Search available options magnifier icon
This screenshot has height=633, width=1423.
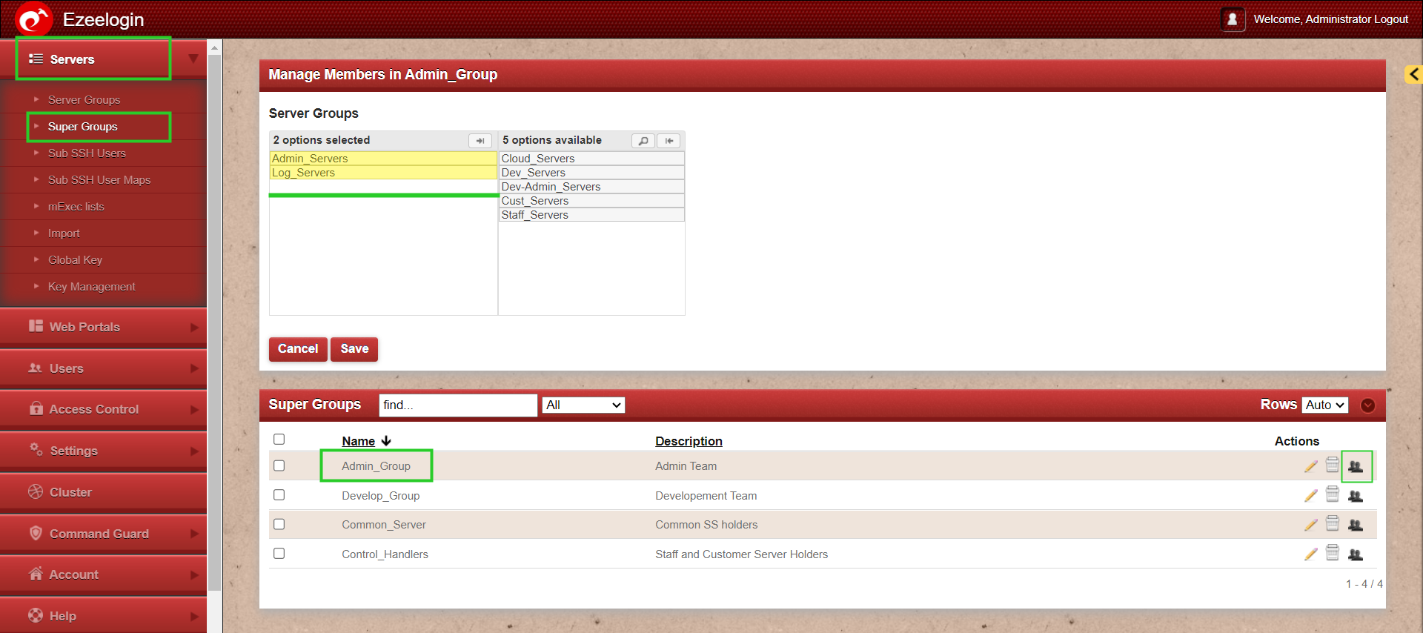[x=643, y=141]
